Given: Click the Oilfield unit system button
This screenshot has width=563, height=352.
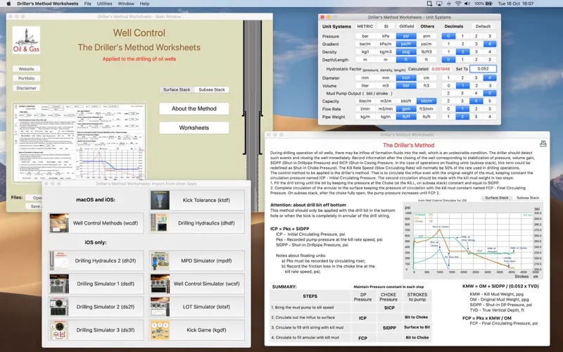Looking at the screenshot, I should pos(406,26).
